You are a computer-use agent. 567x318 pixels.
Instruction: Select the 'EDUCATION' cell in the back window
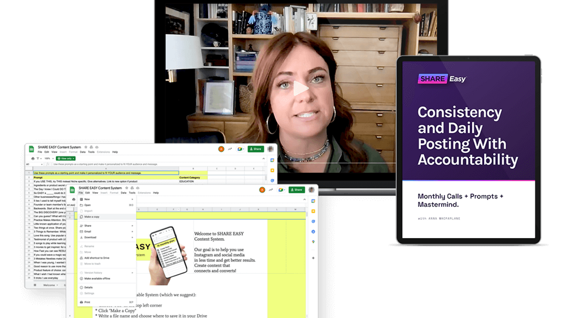[x=193, y=182]
